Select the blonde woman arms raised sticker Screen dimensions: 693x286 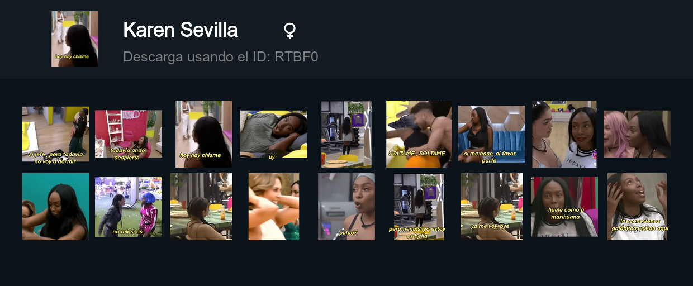[x=274, y=207]
